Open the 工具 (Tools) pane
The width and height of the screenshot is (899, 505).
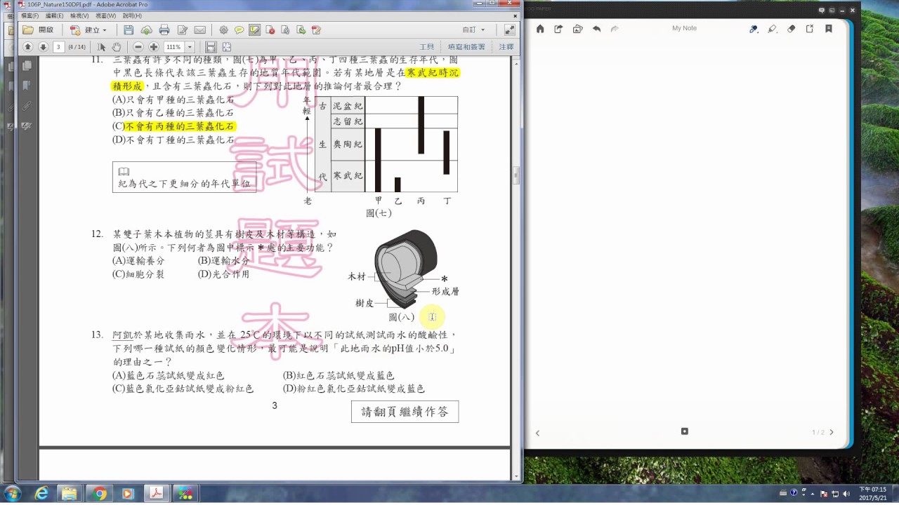click(x=426, y=47)
